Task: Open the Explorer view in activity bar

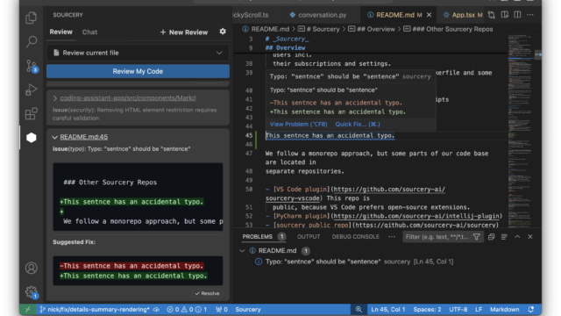Action: (x=32, y=18)
